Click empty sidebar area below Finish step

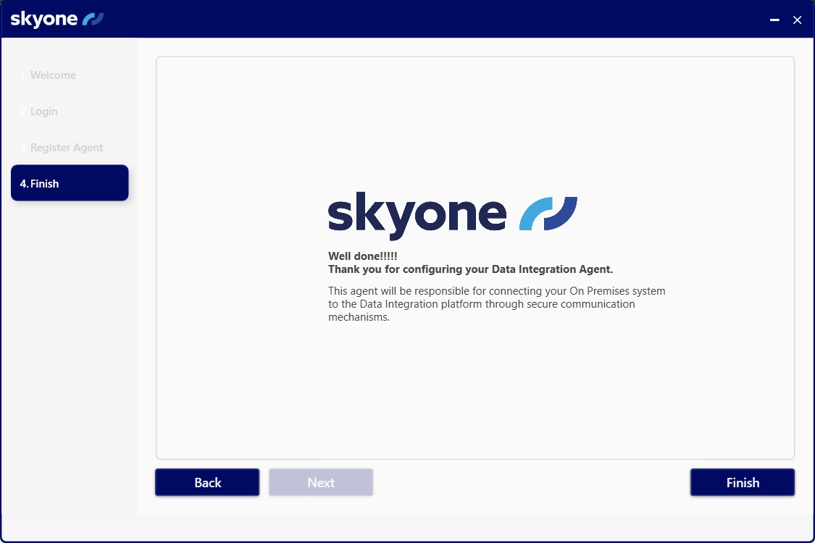(70, 348)
